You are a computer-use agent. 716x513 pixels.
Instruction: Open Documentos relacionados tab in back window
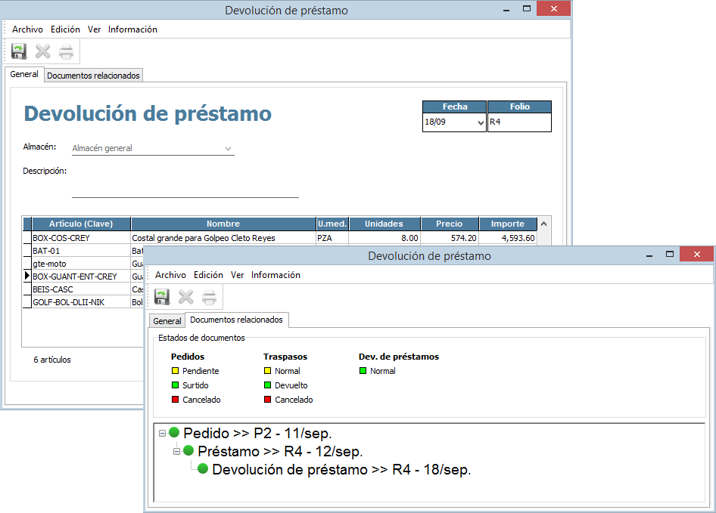click(x=93, y=76)
